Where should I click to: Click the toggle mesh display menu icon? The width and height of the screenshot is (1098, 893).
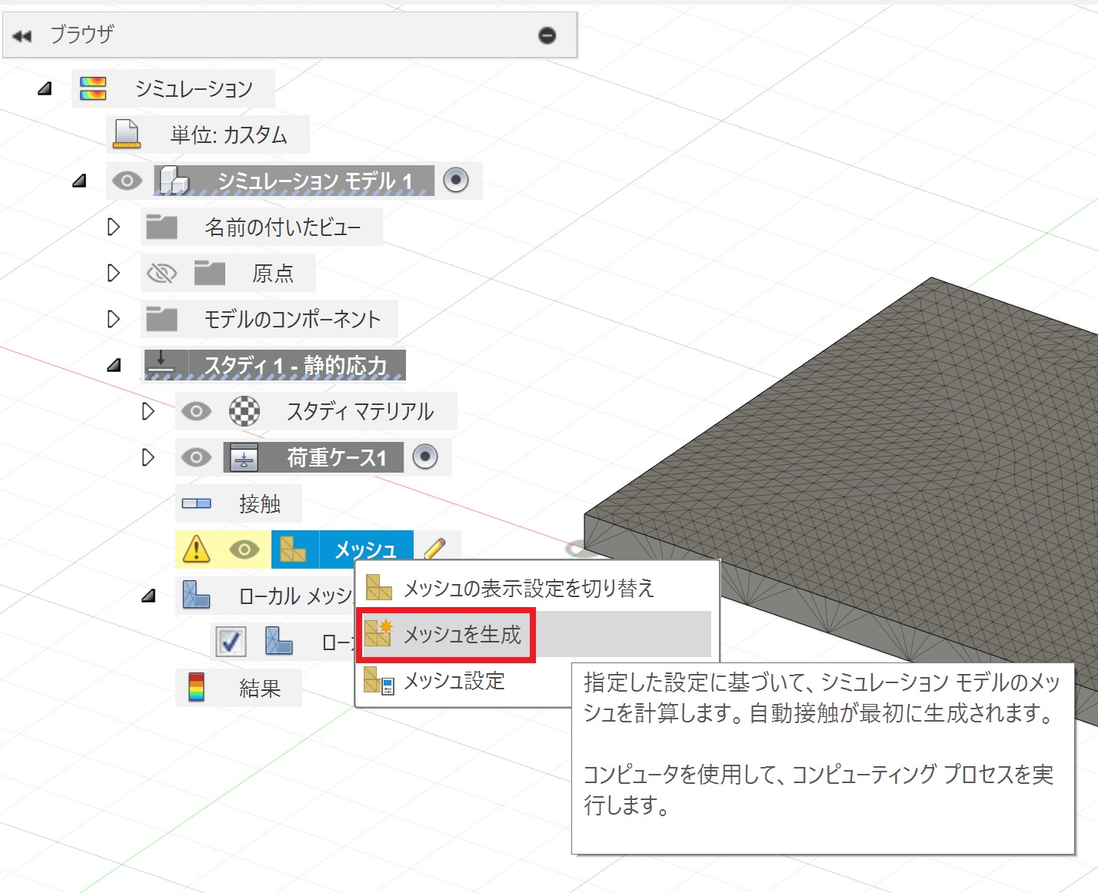pyautogui.click(x=378, y=588)
